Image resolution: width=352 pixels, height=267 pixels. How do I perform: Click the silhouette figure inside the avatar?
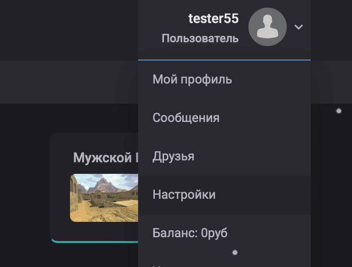[268, 26]
